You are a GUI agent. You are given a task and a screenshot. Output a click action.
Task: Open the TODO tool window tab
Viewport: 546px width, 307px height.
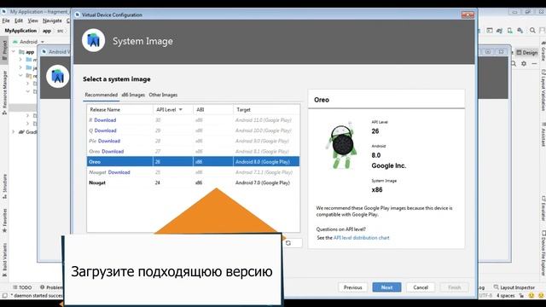(22, 287)
